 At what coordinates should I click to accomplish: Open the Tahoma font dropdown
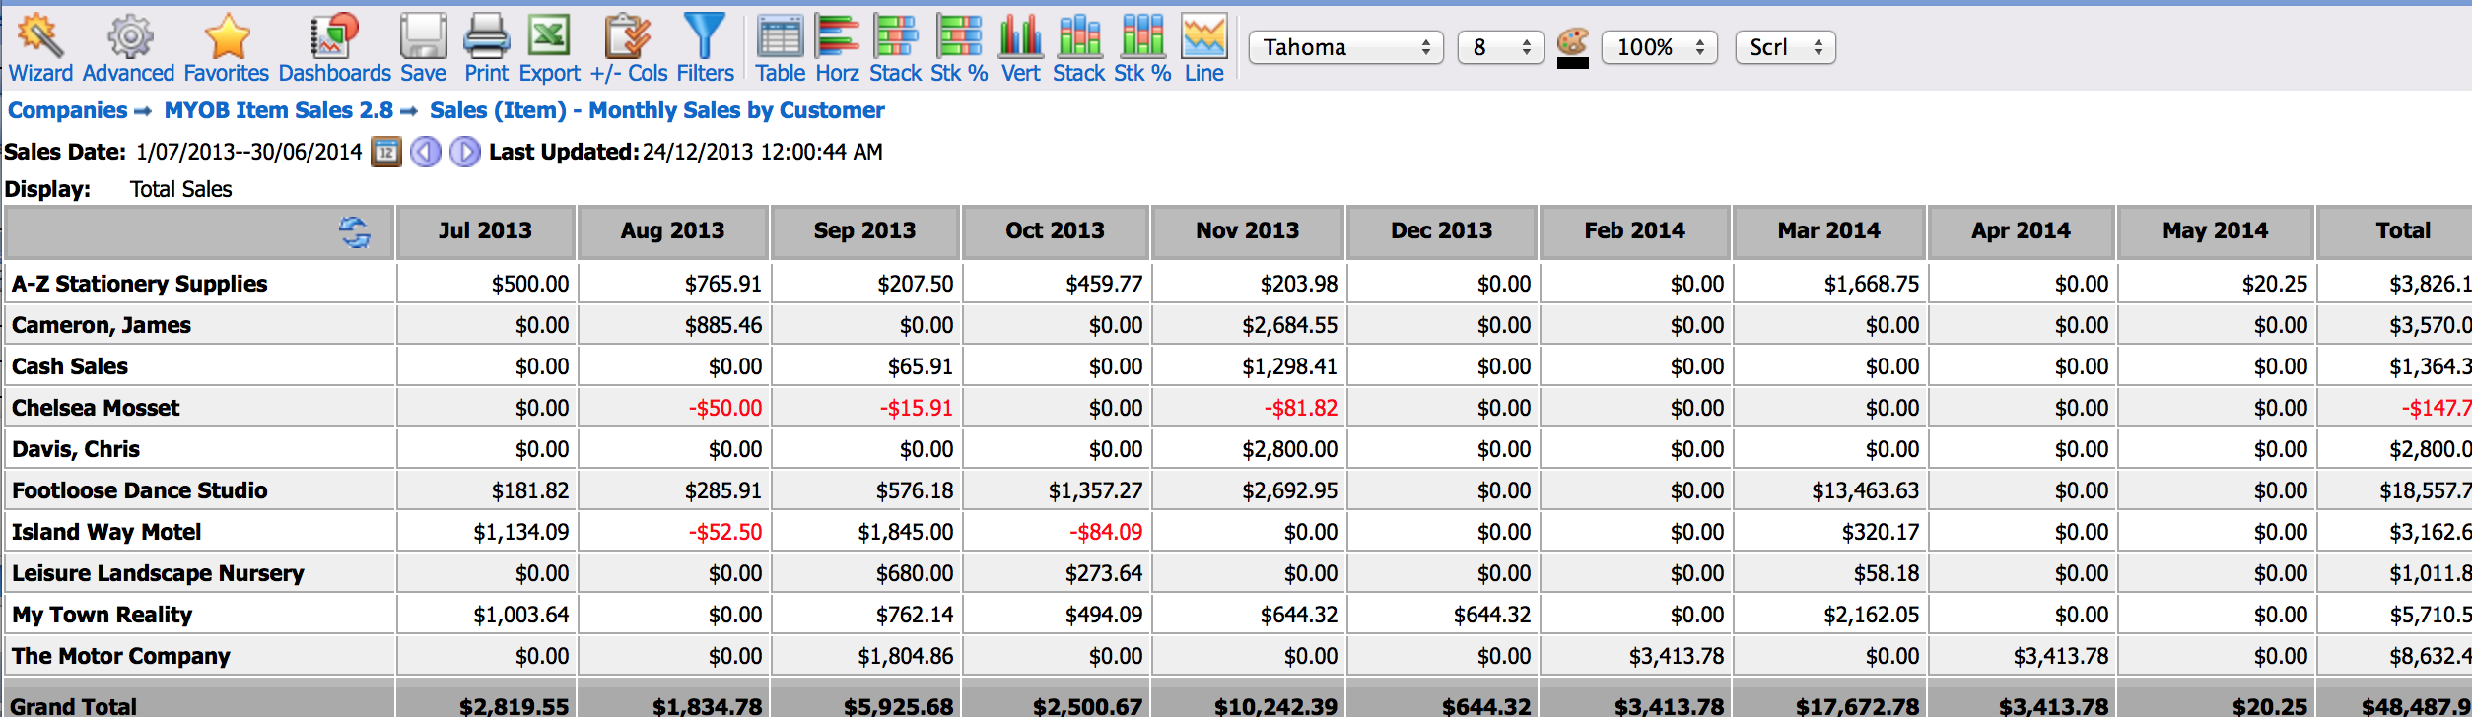(x=1345, y=47)
